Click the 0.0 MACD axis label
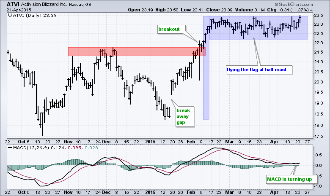330x196 pixels. (x=319, y=166)
